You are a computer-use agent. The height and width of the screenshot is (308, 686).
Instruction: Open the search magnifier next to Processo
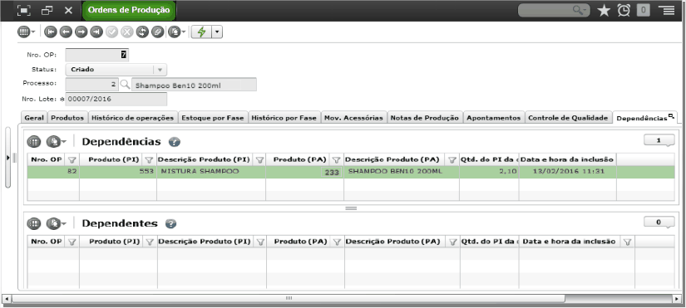125,85
